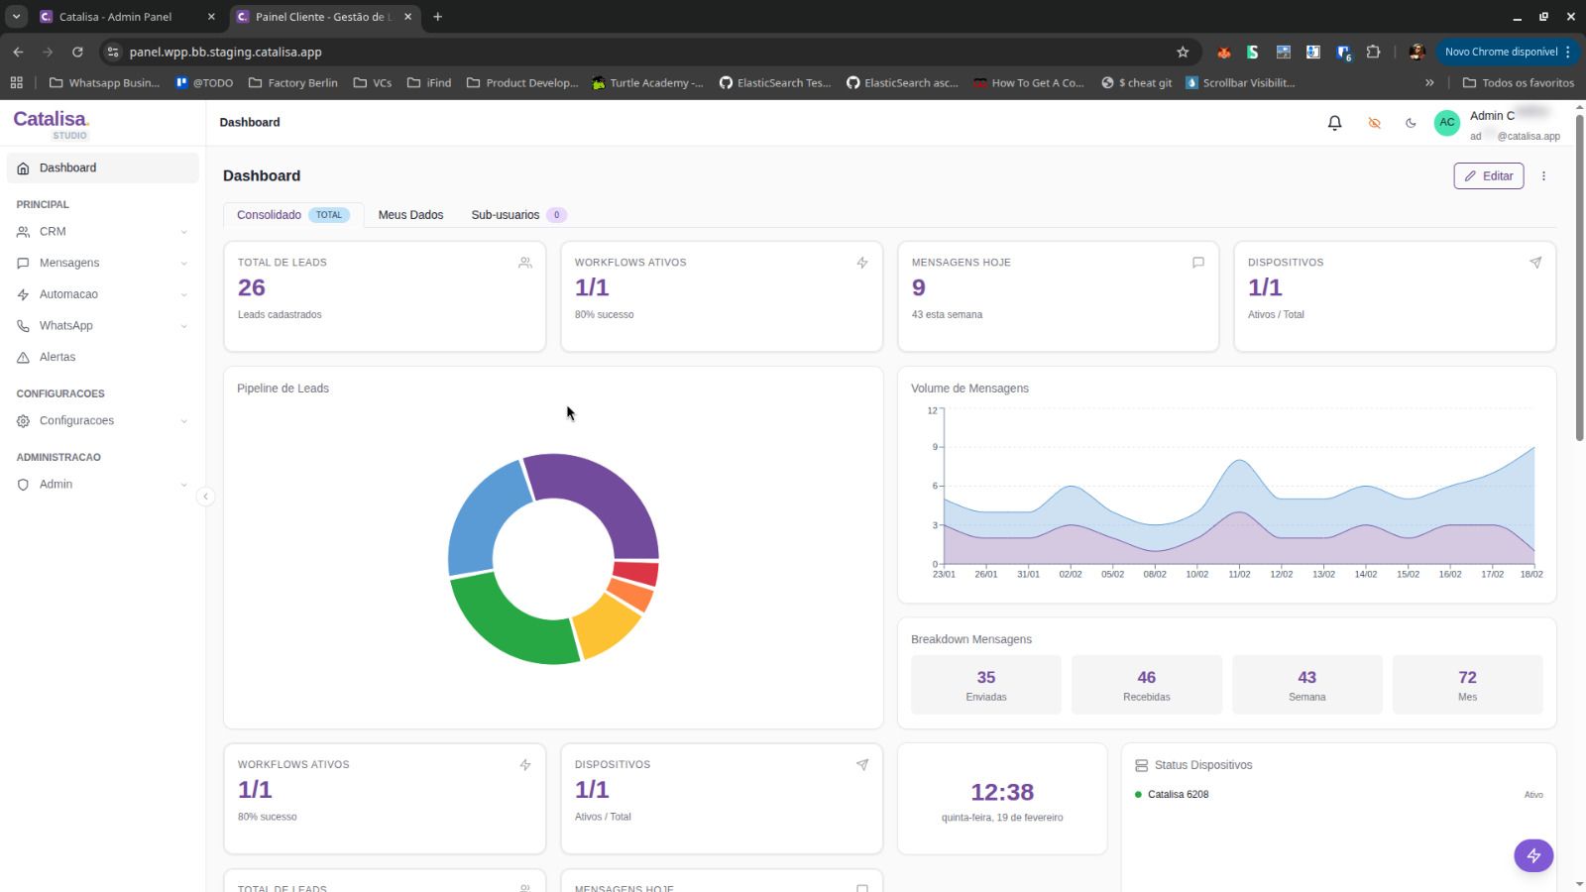Enable dark mode with the moon icon
This screenshot has width=1586, height=892.
tap(1411, 123)
